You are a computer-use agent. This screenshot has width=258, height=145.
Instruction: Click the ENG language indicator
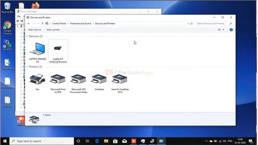tap(230, 141)
